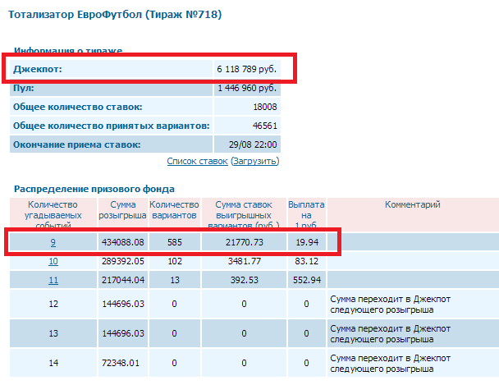The image size is (499, 385).
Task: Click the closing time '29/08 22:00'
Action: [253, 144]
